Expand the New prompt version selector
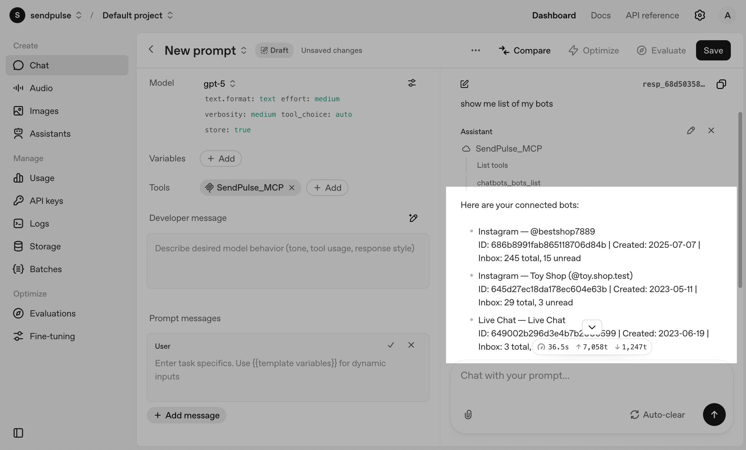Viewport: 746px width, 450px height. pyautogui.click(x=244, y=51)
